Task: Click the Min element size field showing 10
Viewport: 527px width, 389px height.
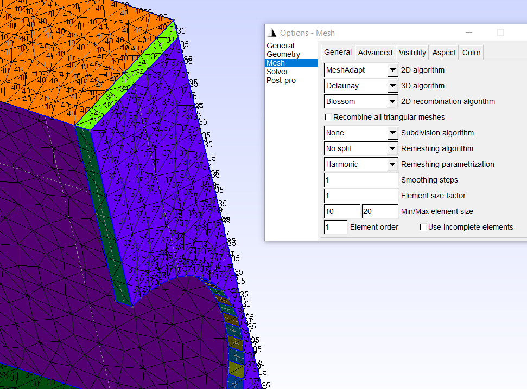Action: 342,211
